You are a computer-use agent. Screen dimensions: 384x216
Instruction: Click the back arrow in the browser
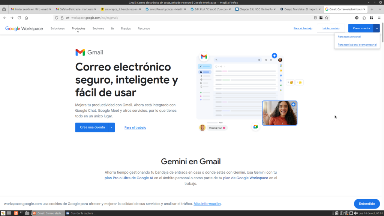(5, 18)
